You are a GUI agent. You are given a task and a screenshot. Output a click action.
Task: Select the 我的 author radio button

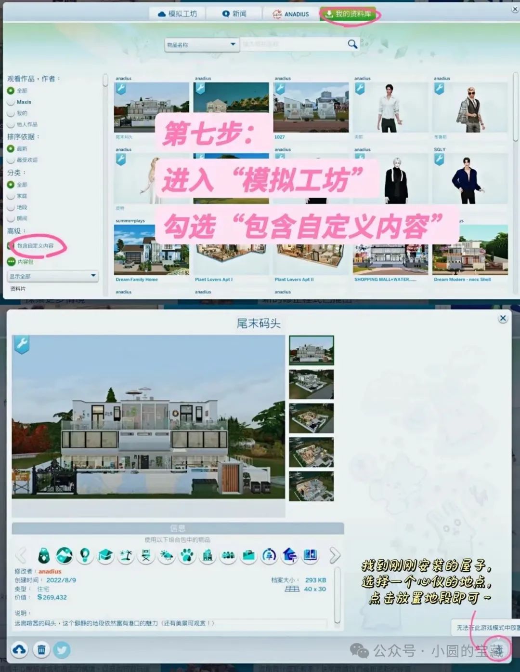11,113
